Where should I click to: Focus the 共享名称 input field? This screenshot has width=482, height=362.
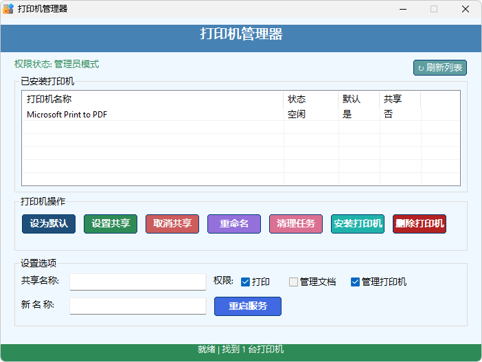click(x=138, y=282)
